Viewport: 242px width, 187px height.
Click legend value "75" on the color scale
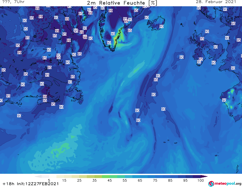155,180
